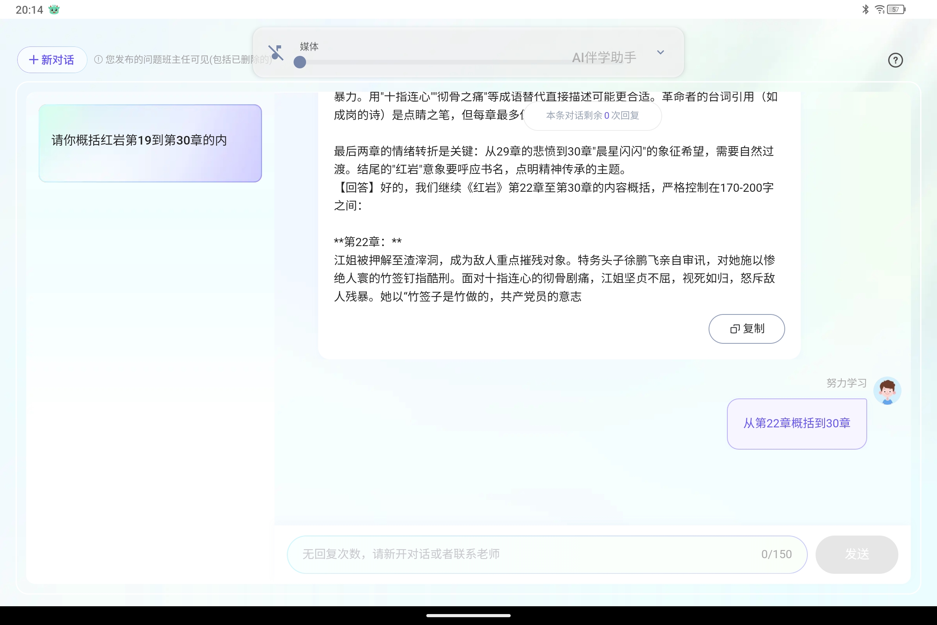Screen dimensions: 937x625
Task: Tap the battery indicator icon
Action: [896, 9]
